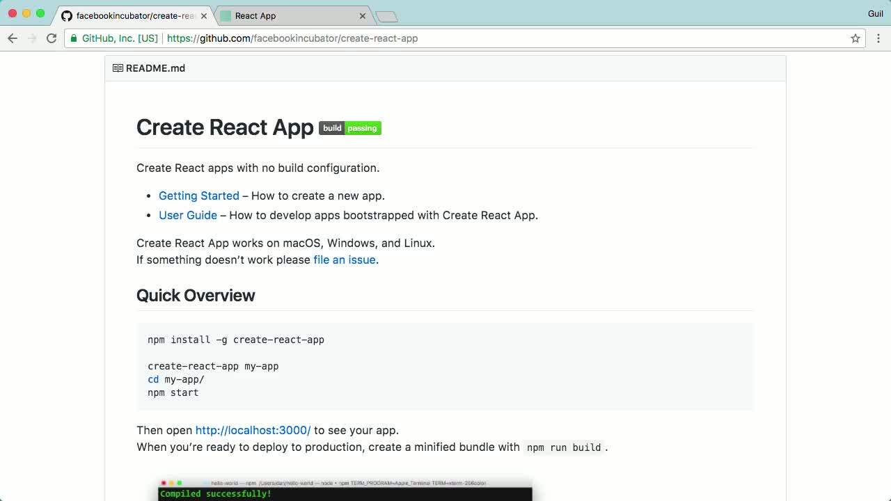Close the React App tab
The height and width of the screenshot is (501, 891).
coord(363,15)
